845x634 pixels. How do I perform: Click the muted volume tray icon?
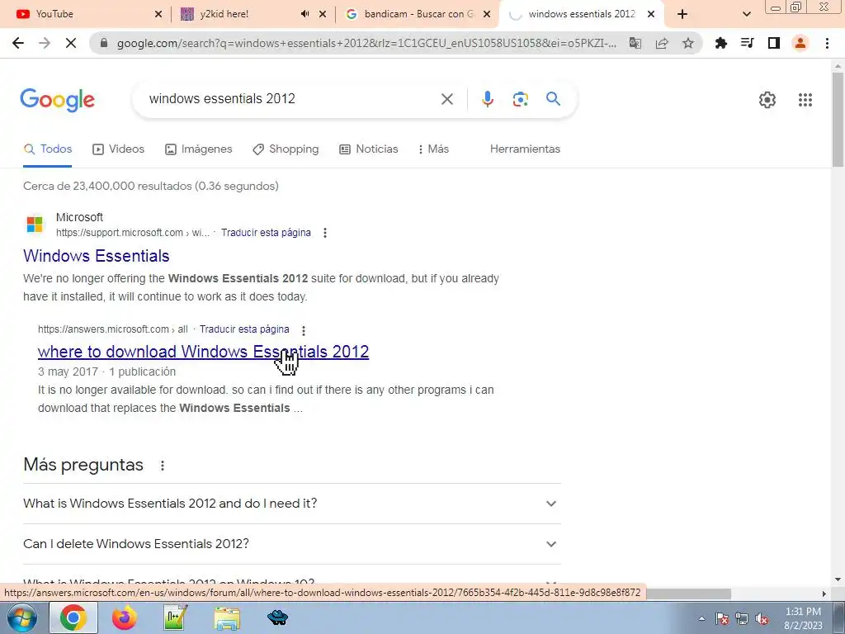pos(762,619)
